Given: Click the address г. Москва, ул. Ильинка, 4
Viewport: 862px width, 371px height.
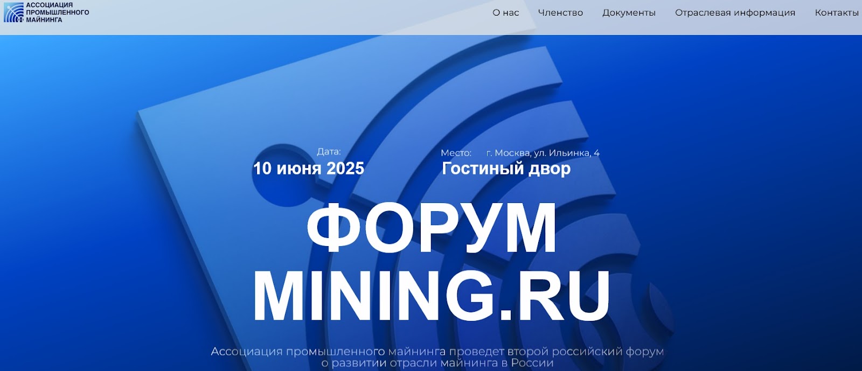Looking at the screenshot, I should tap(543, 153).
